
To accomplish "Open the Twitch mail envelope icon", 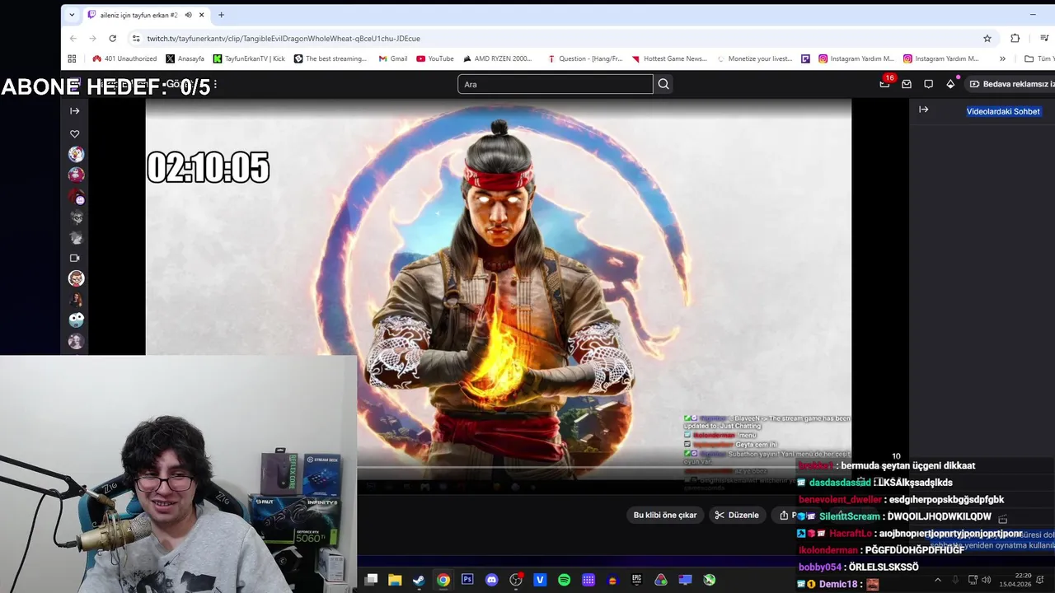I will pos(907,84).
